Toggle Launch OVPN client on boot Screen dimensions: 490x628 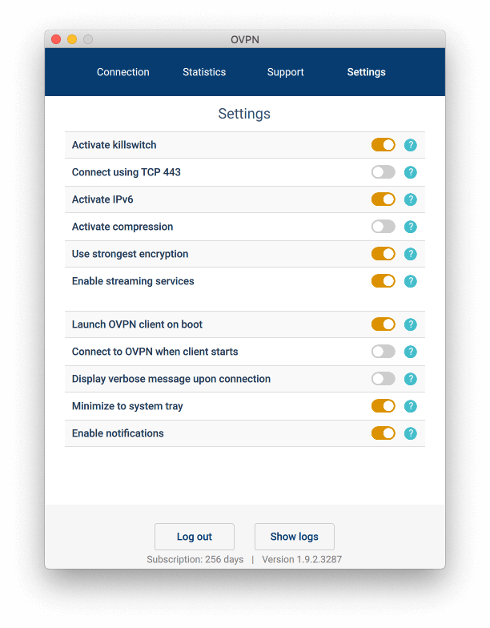[x=383, y=324]
